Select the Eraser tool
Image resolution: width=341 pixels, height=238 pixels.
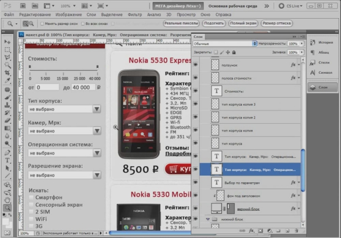click(x=7, y=120)
